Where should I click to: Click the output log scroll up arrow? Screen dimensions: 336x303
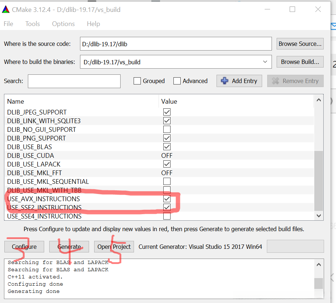[319, 264]
